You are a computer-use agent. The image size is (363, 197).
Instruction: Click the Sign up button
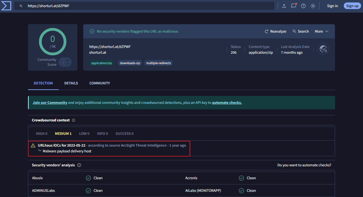click(x=352, y=6)
